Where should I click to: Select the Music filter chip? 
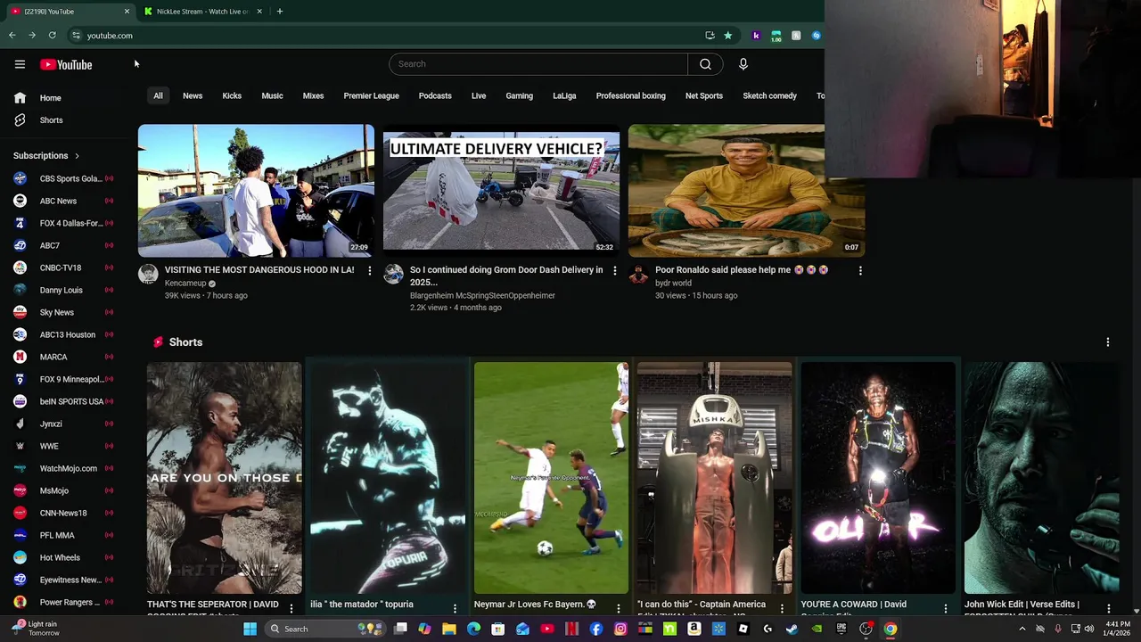pos(272,95)
